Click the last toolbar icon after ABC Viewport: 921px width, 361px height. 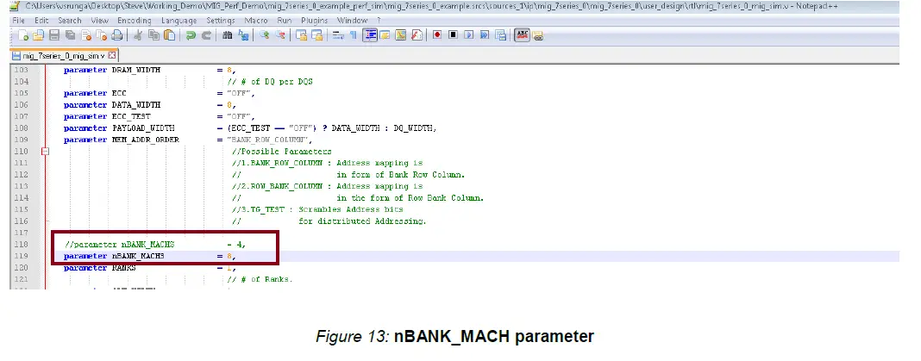click(537, 35)
